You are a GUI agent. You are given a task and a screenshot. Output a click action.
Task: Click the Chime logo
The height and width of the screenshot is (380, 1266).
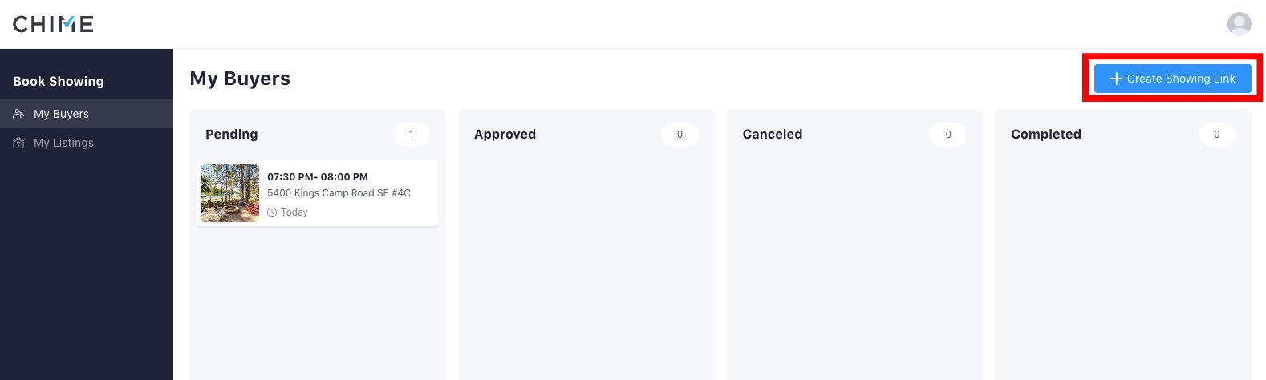point(53,24)
